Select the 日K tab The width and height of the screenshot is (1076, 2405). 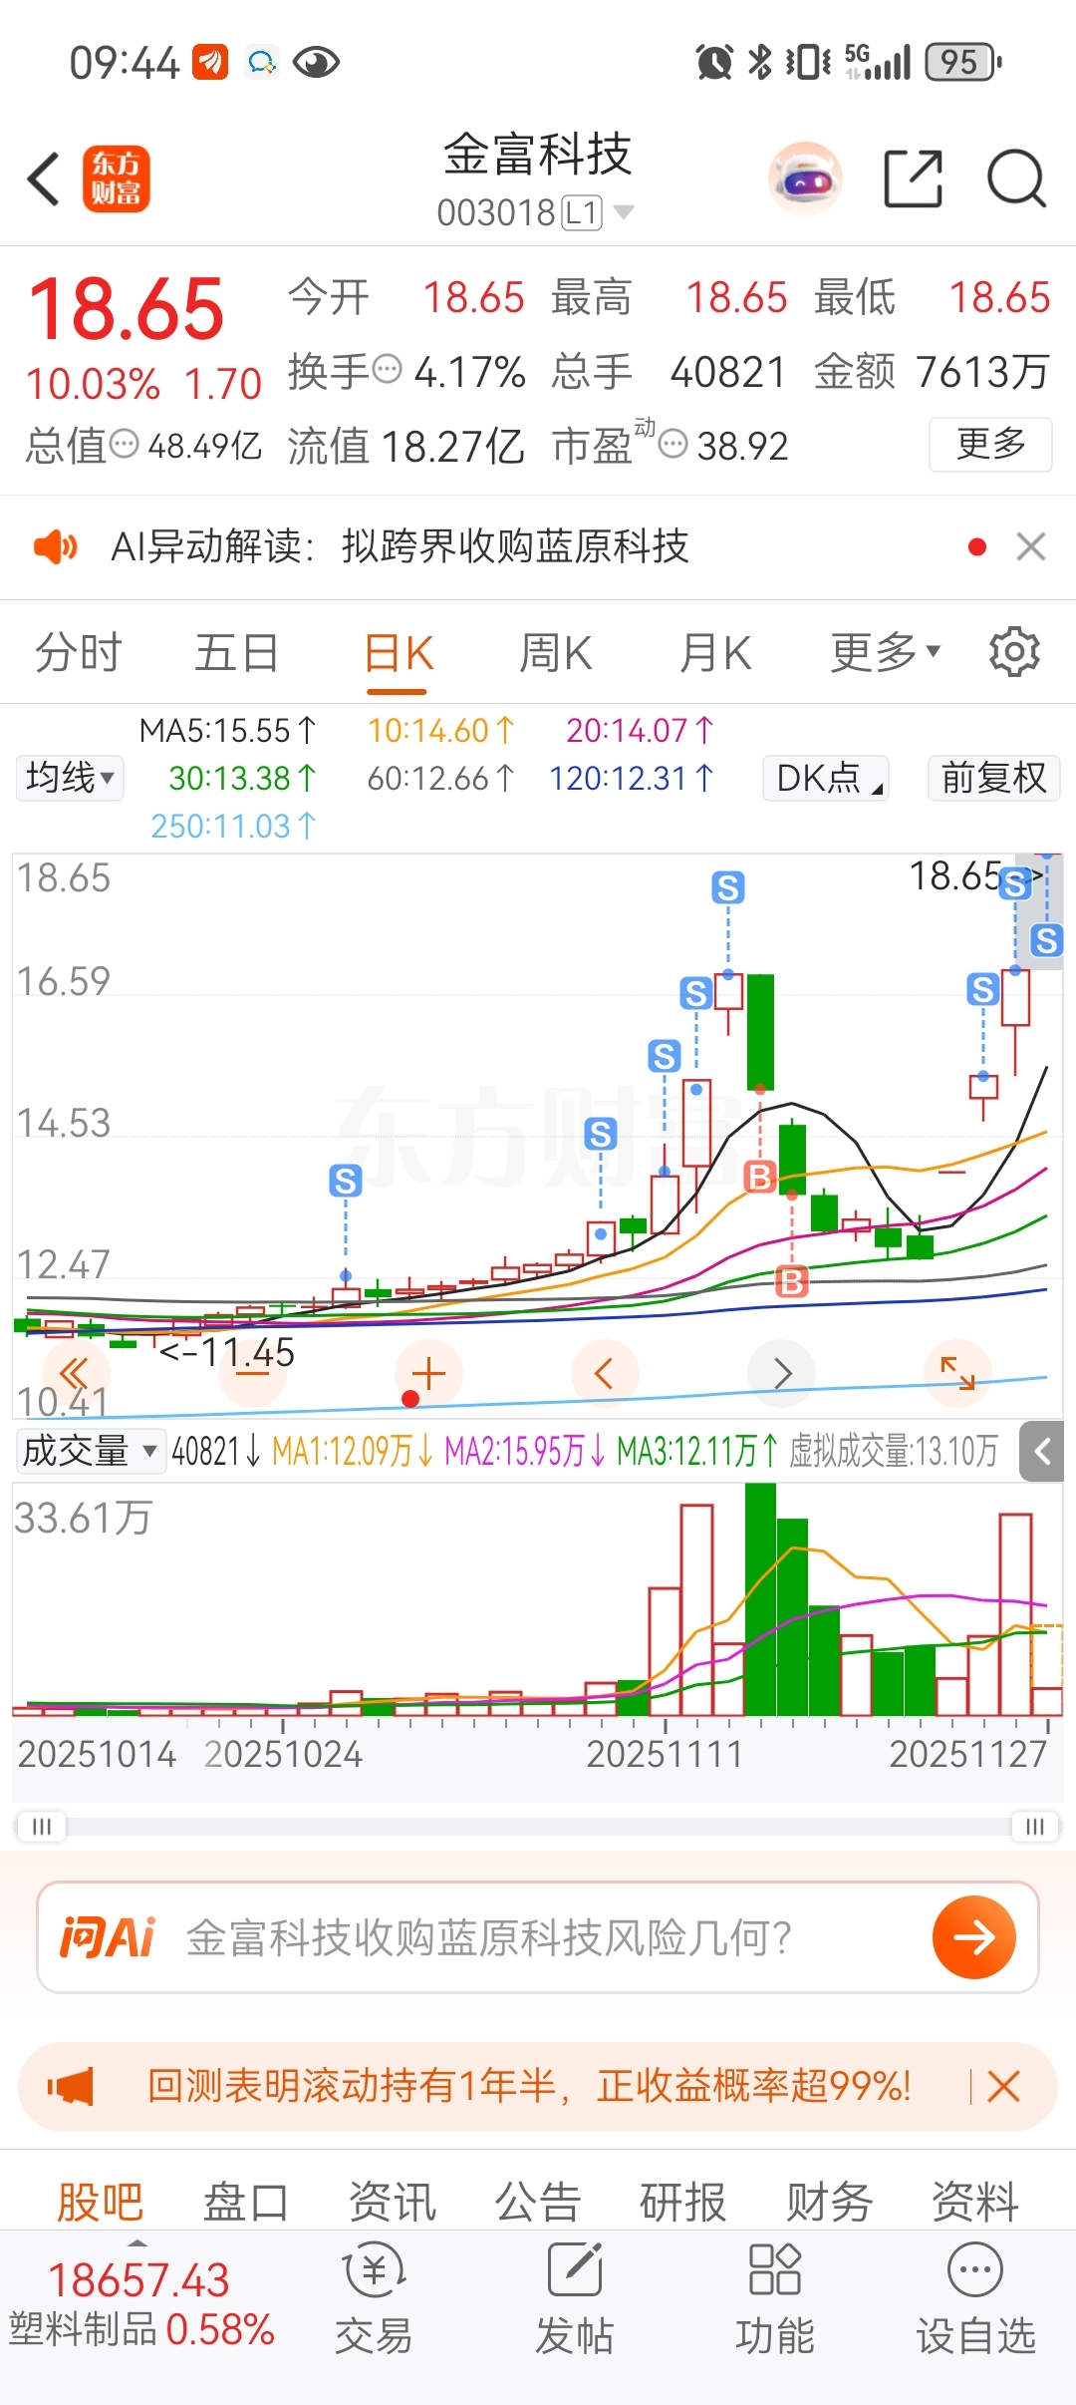[399, 654]
